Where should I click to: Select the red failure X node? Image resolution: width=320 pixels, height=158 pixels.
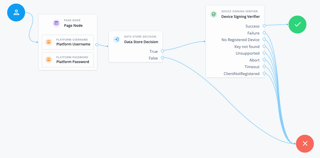point(305,144)
